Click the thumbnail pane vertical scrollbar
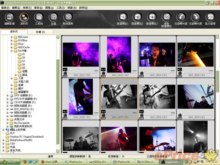This screenshot has width=220, height=165. 217,94
